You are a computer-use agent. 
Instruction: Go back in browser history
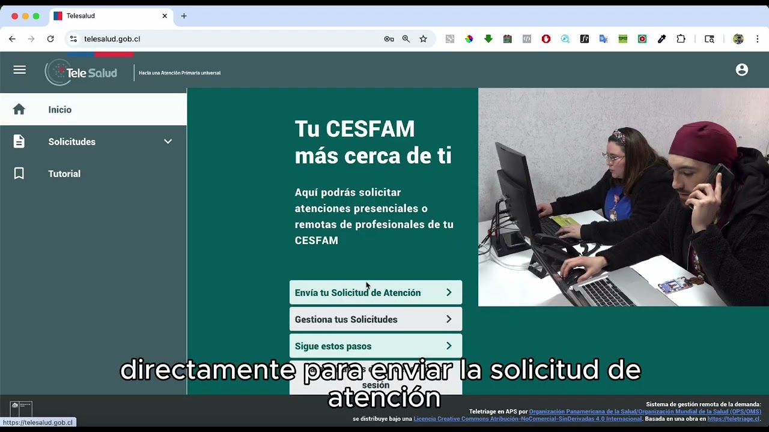point(12,39)
